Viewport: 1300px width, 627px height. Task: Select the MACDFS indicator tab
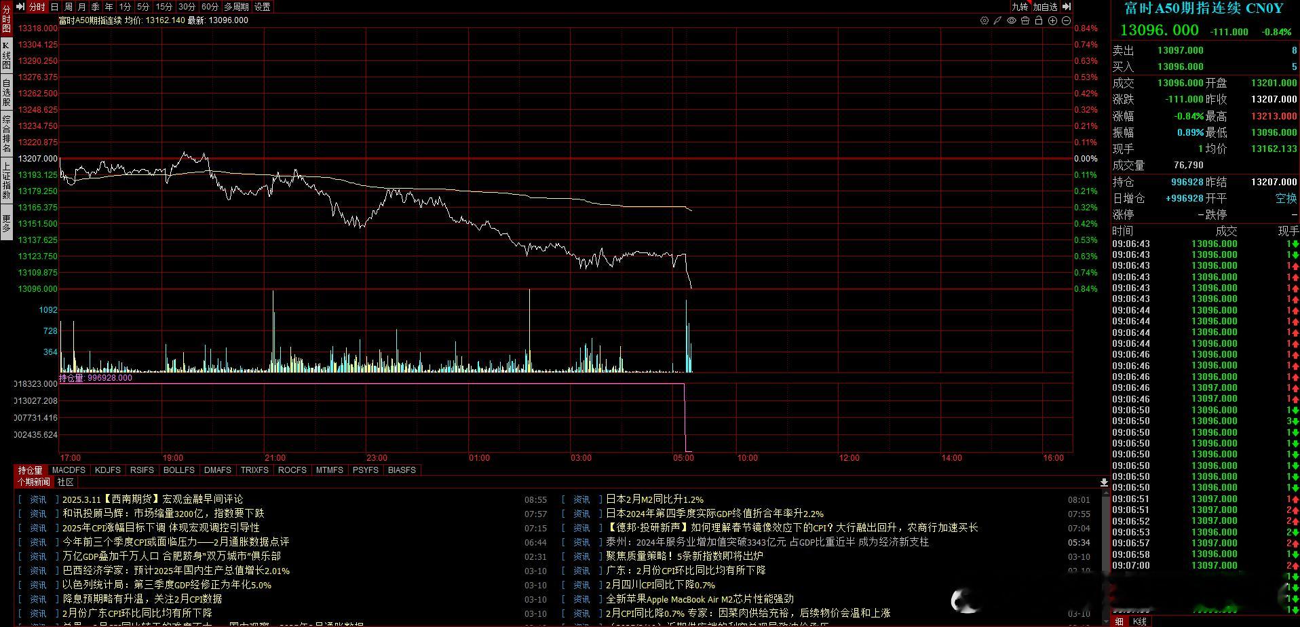[x=69, y=470]
